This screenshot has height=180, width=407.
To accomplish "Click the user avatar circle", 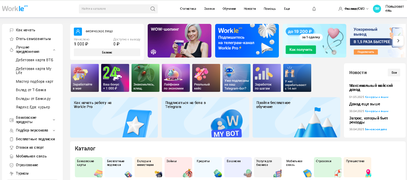I will click(x=377, y=9).
